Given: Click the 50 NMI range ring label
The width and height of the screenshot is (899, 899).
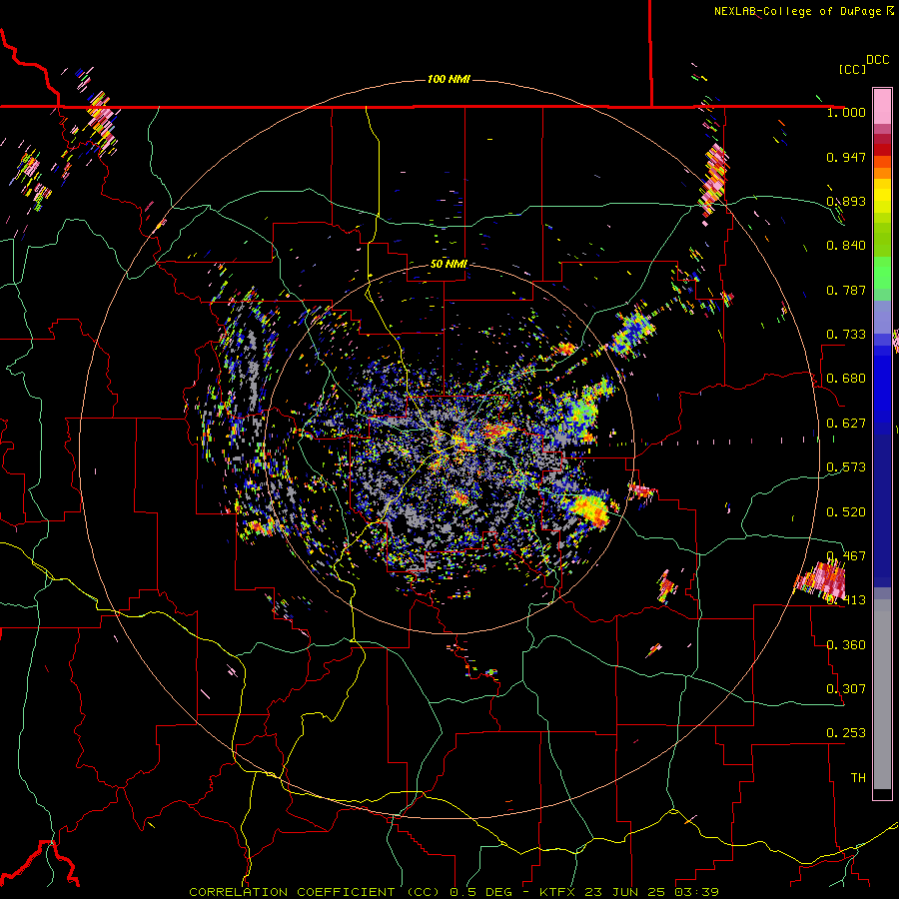Looking at the screenshot, I should tap(449, 264).
